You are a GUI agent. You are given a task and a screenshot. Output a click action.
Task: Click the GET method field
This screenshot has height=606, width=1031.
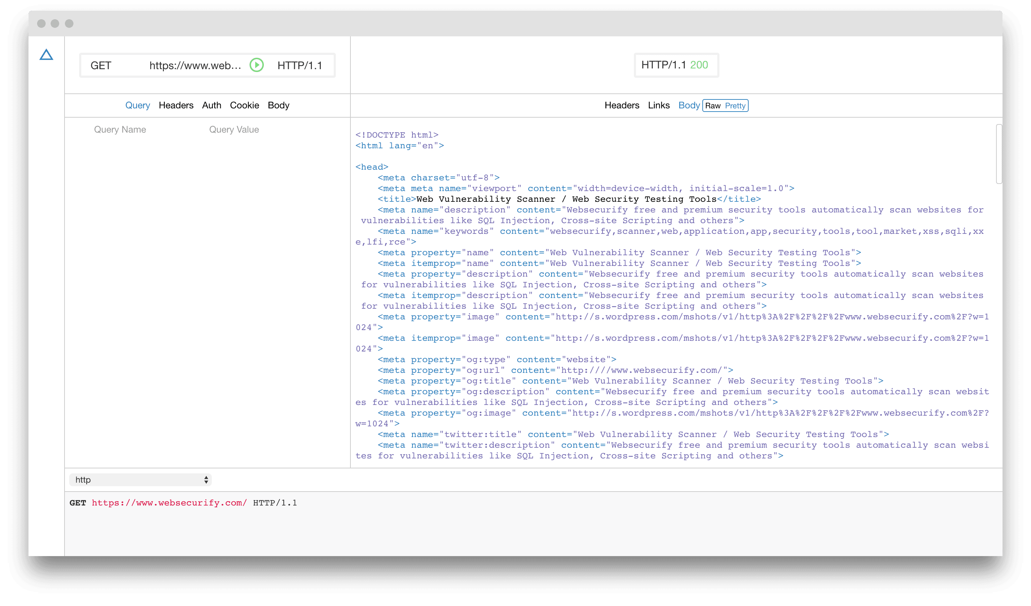pyautogui.click(x=101, y=66)
